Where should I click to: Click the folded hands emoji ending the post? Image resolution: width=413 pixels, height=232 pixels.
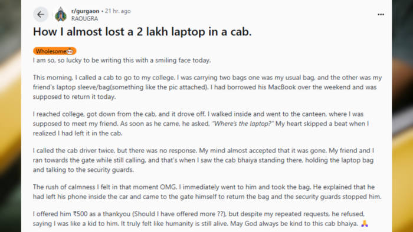364,223
